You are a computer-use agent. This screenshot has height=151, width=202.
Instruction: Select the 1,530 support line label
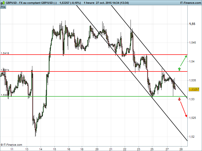(4, 95)
